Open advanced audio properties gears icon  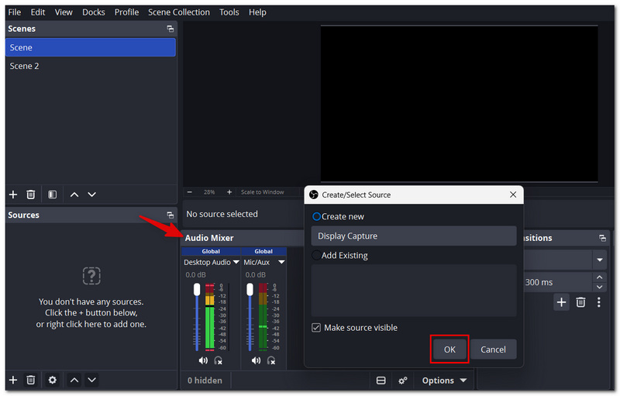[403, 381]
